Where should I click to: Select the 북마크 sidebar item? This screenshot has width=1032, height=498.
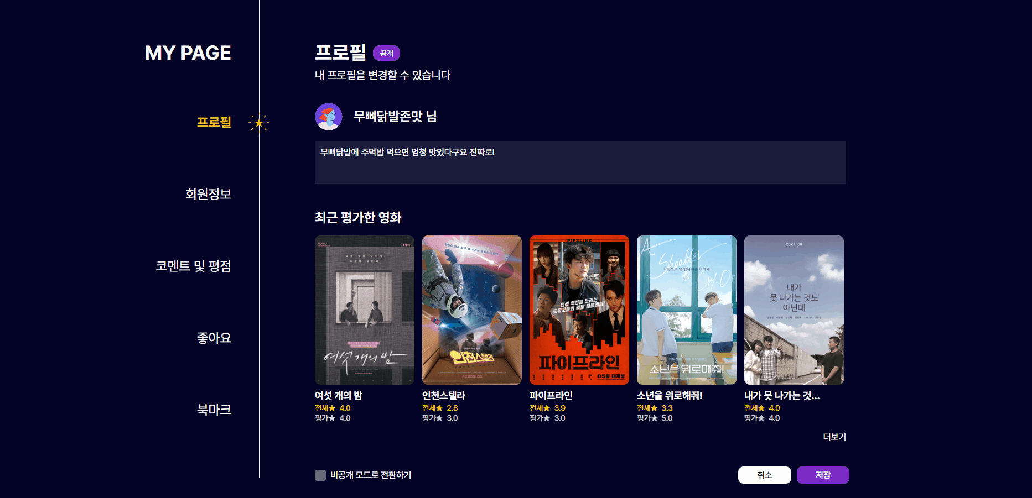(214, 410)
